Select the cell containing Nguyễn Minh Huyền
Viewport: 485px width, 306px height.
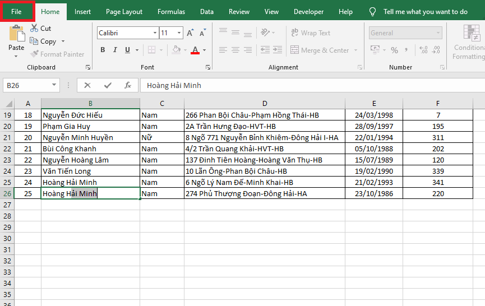coord(90,137)
